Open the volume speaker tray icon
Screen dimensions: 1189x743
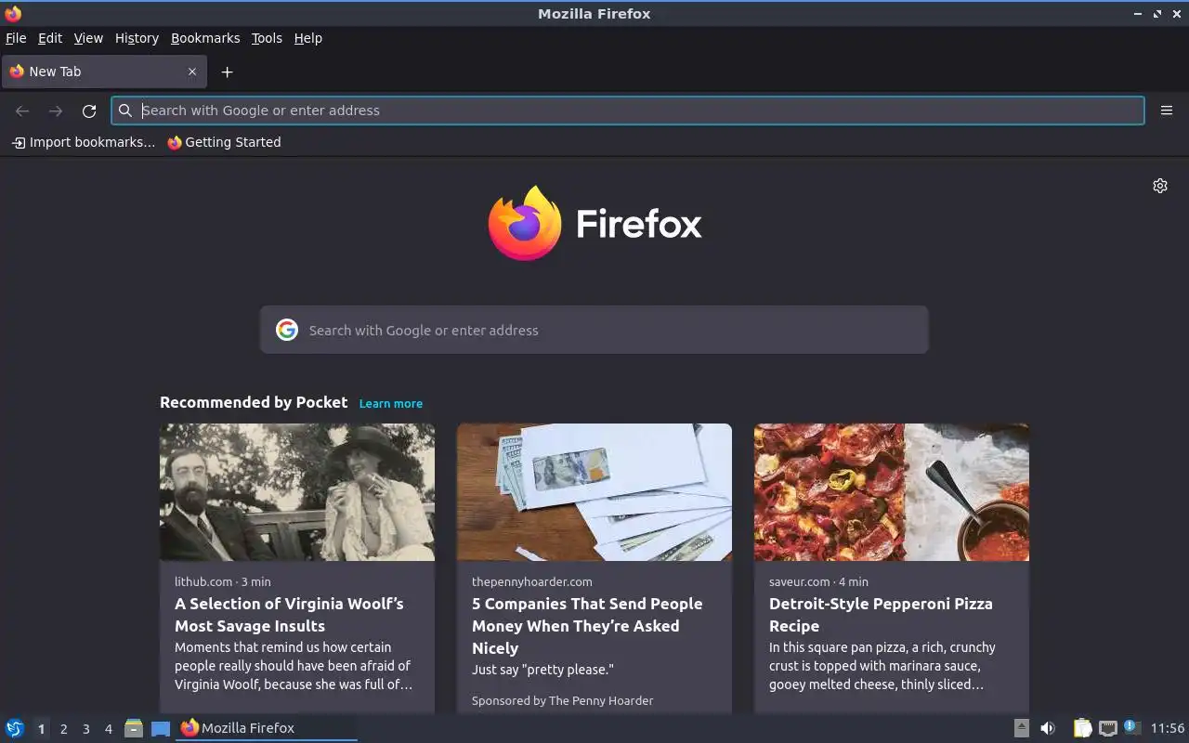(1048, 728)
